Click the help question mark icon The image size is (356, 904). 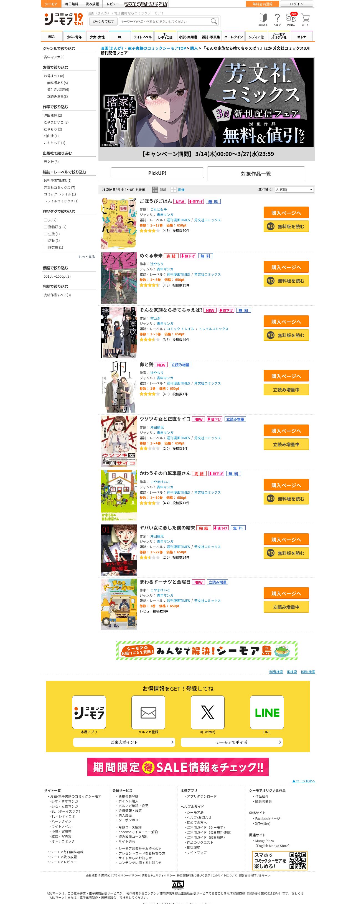277,20
